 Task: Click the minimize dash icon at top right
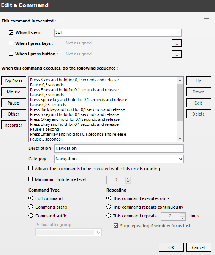point(207,19)
